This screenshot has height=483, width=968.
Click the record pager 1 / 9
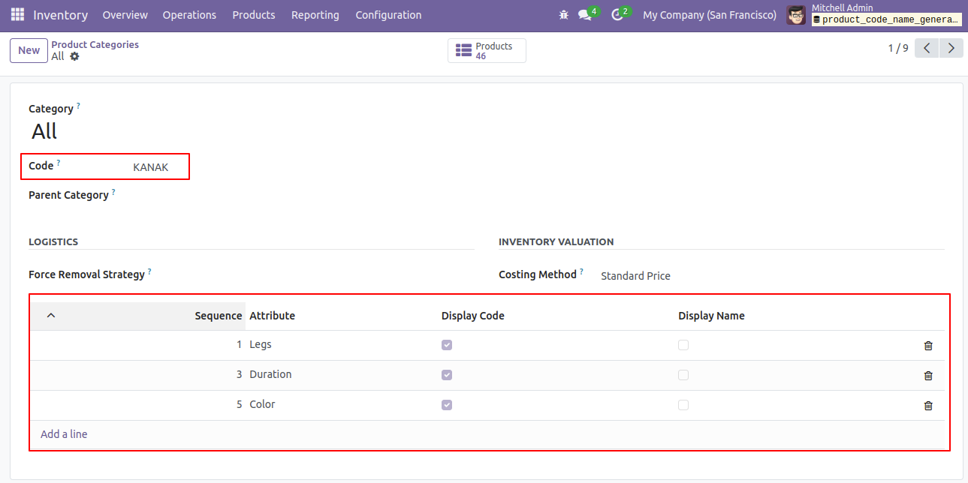898,48
